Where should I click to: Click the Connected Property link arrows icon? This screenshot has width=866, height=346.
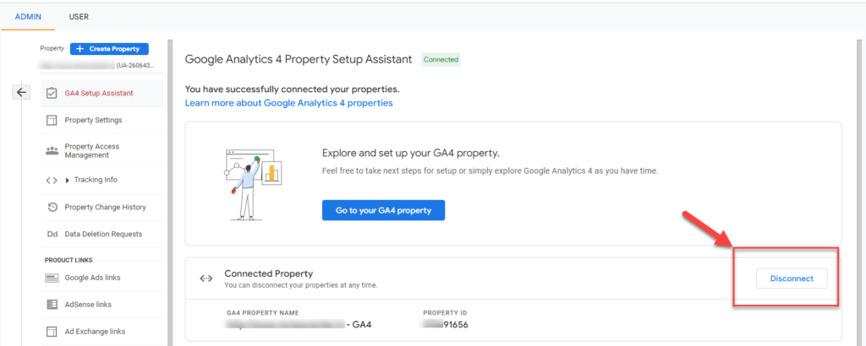[x=206, y=278]
